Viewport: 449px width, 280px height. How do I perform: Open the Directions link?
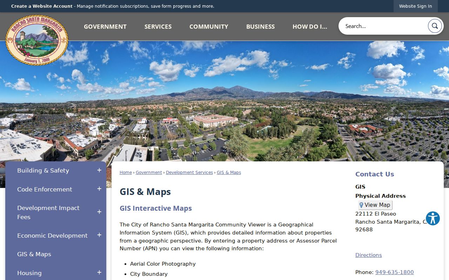pyautogui.click(x=369, y=255)
